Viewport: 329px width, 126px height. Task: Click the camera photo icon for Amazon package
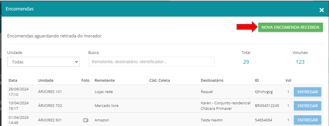coord(85,120)
